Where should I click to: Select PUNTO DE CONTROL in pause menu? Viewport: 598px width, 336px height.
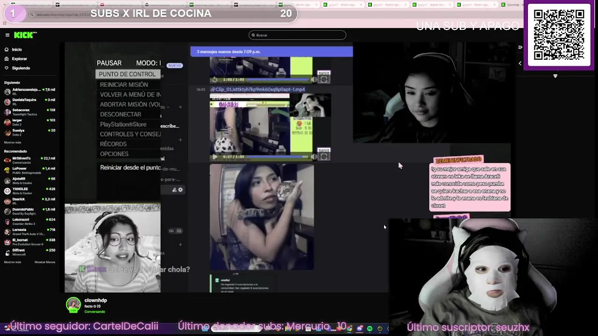(x=127, y=74)
